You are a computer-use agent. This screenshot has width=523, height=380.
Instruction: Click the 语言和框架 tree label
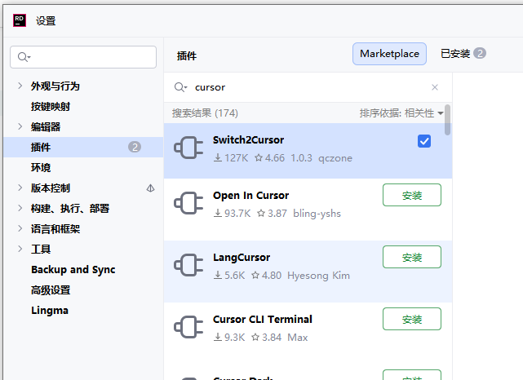pyautogui.click(x=55, y=228)
